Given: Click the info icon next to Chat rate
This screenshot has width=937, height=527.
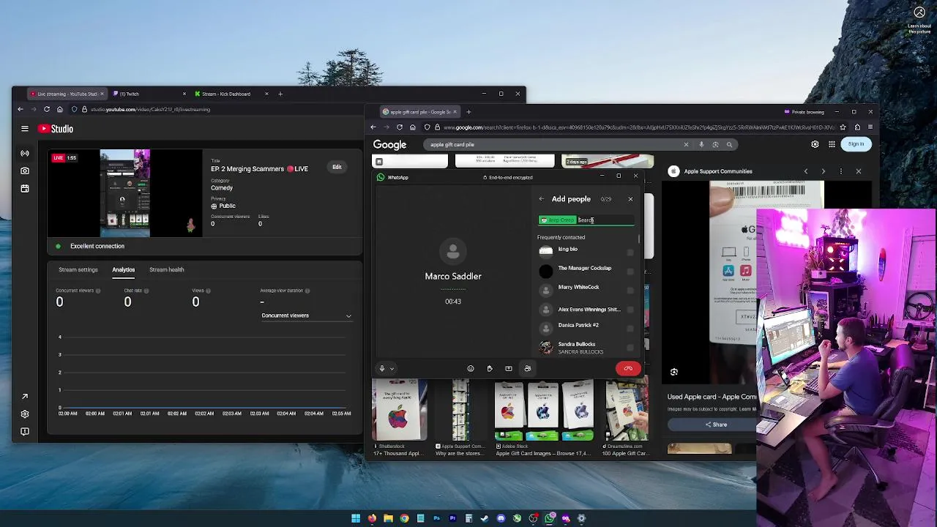Looking at the screenshot, I should [146, 291].
